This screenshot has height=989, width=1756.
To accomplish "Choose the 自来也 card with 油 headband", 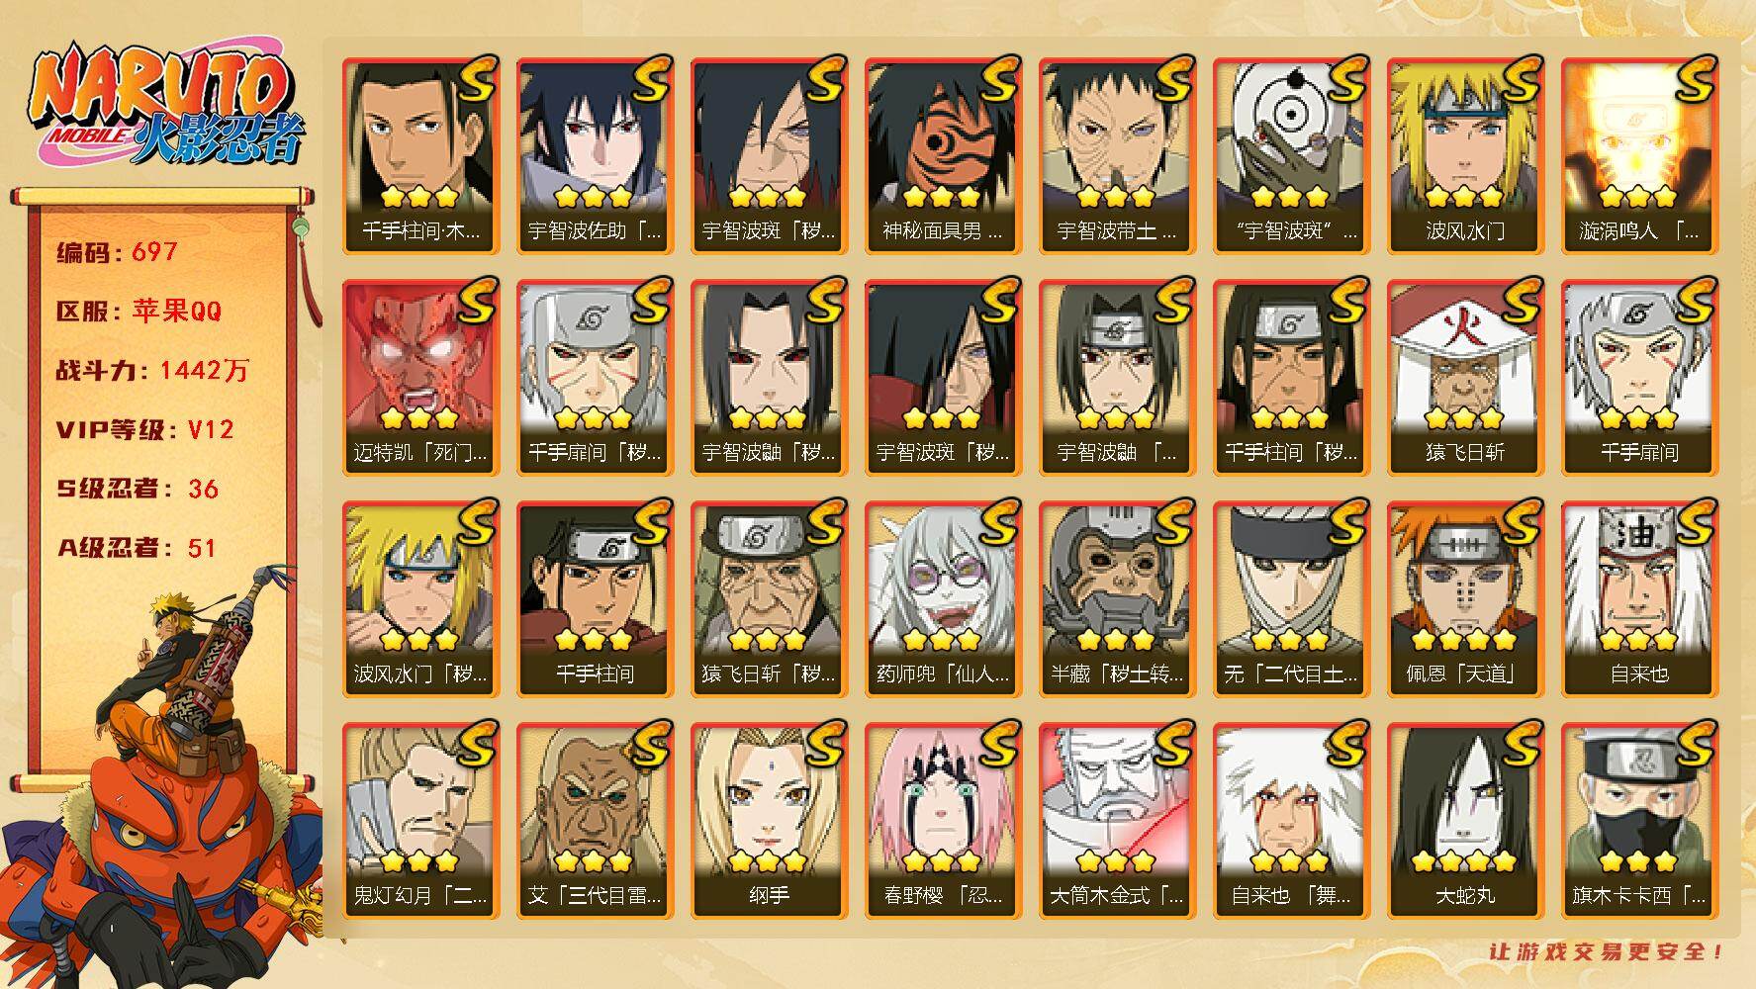I will [x=1639, y=599].
